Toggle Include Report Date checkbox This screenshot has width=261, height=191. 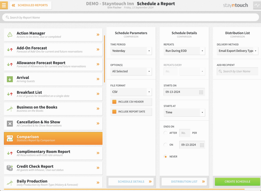[114, 112]
